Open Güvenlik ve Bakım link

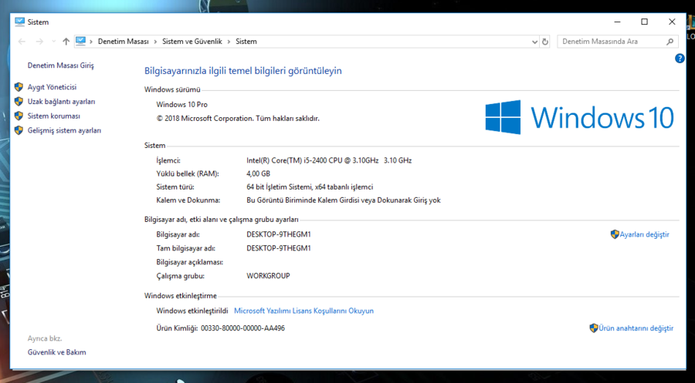point(56,352)
